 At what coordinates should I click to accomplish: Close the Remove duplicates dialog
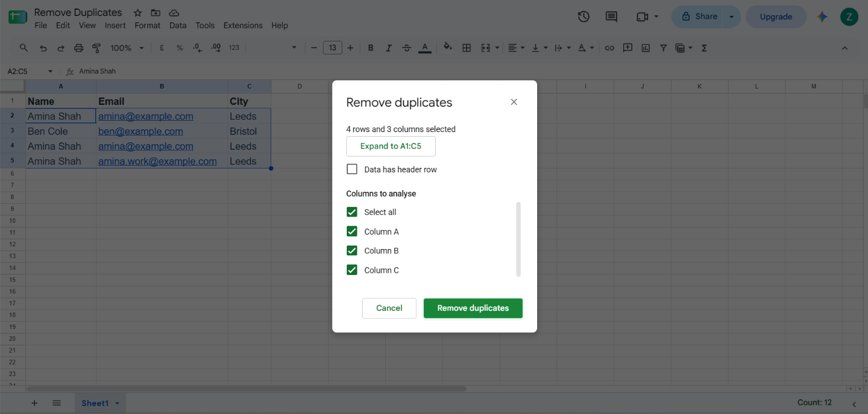[x=514, y=102]
